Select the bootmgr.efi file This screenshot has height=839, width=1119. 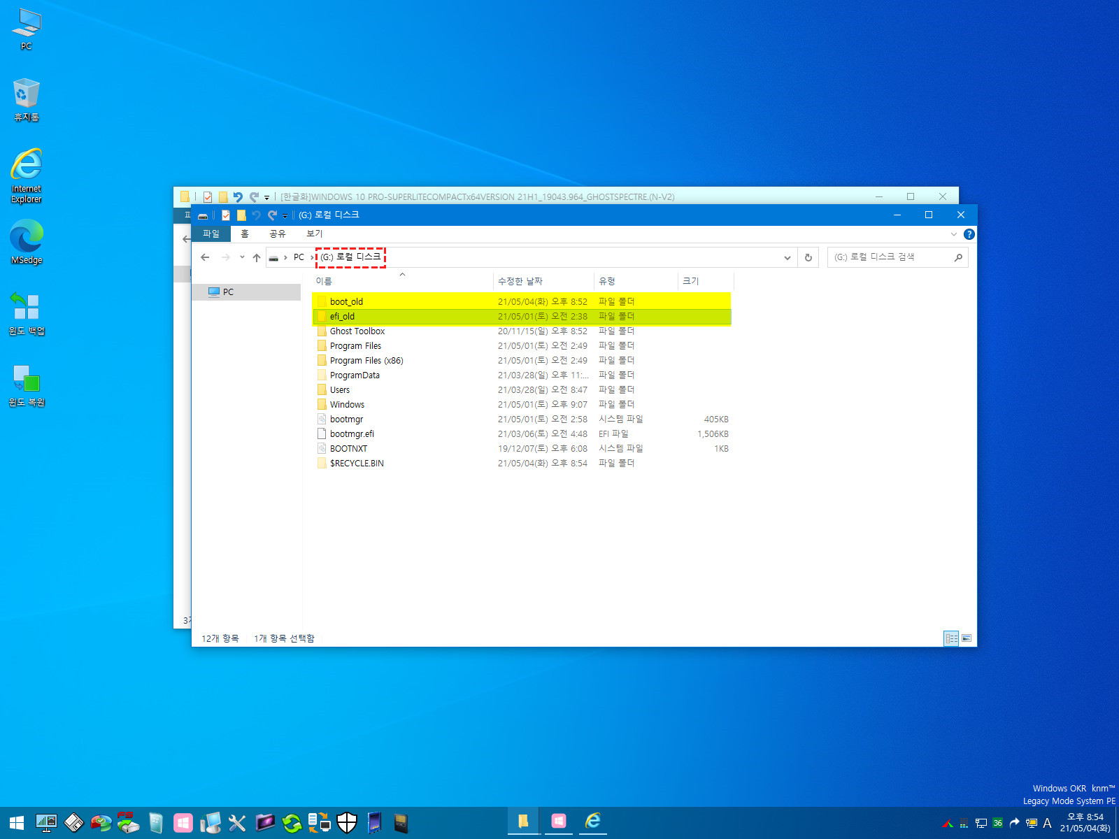pyautogui.click(x=522, y=434)
